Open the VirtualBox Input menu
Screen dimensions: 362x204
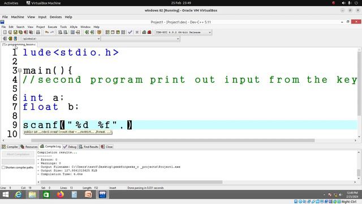coord(42,17)
